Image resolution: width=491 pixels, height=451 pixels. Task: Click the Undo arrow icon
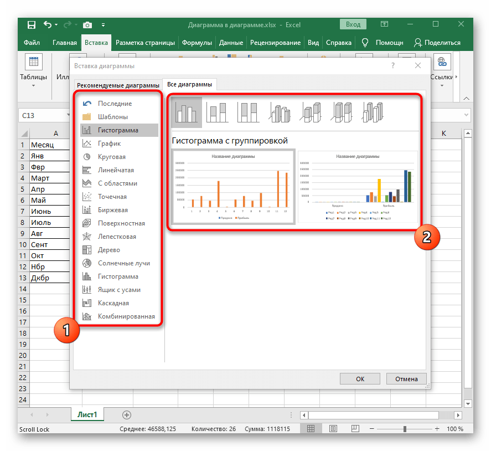pyautogui.click(x=48, y=24)
